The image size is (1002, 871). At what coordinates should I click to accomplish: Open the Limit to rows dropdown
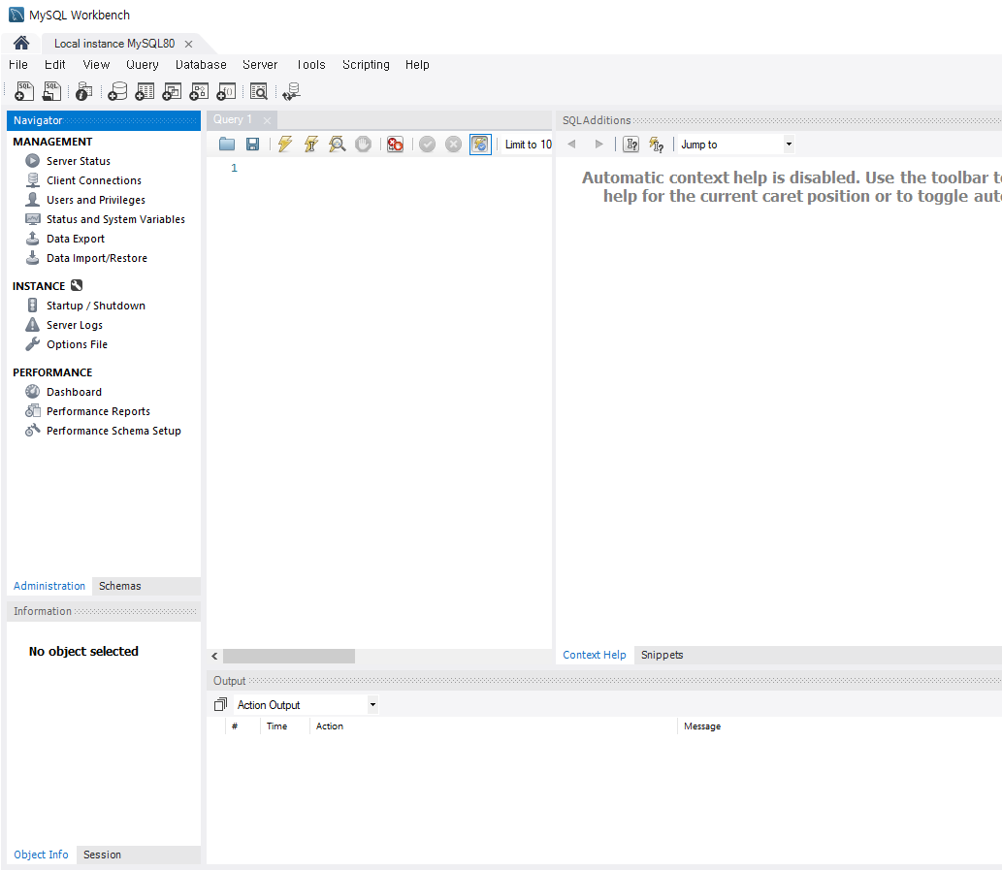[528, 145]
